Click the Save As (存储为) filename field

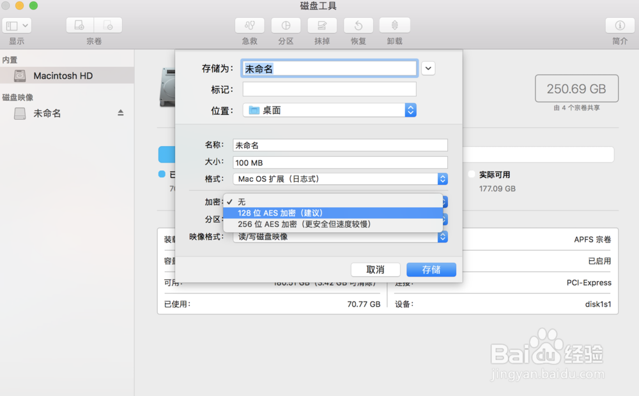tap(329, 69)
